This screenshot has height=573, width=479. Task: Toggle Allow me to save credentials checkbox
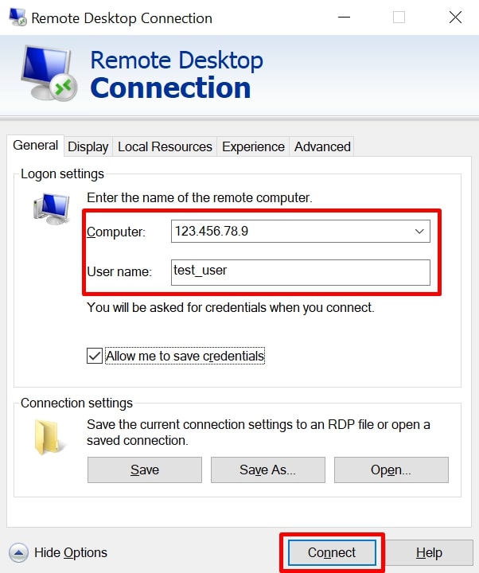(x=94, y=356)
